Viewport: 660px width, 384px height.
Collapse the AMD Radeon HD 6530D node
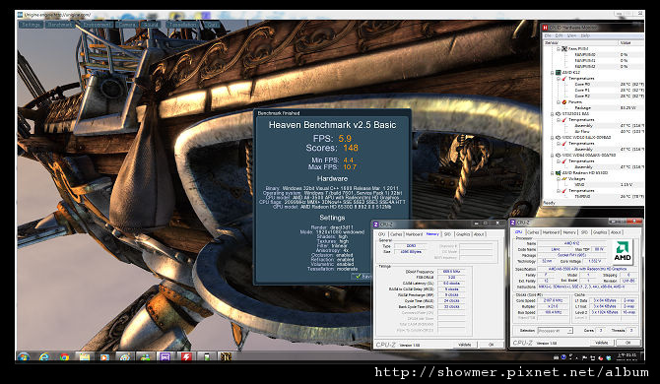(553, 172)
